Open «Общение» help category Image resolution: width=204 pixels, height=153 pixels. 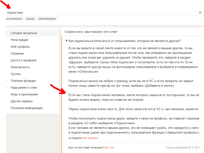click(32, 53)
